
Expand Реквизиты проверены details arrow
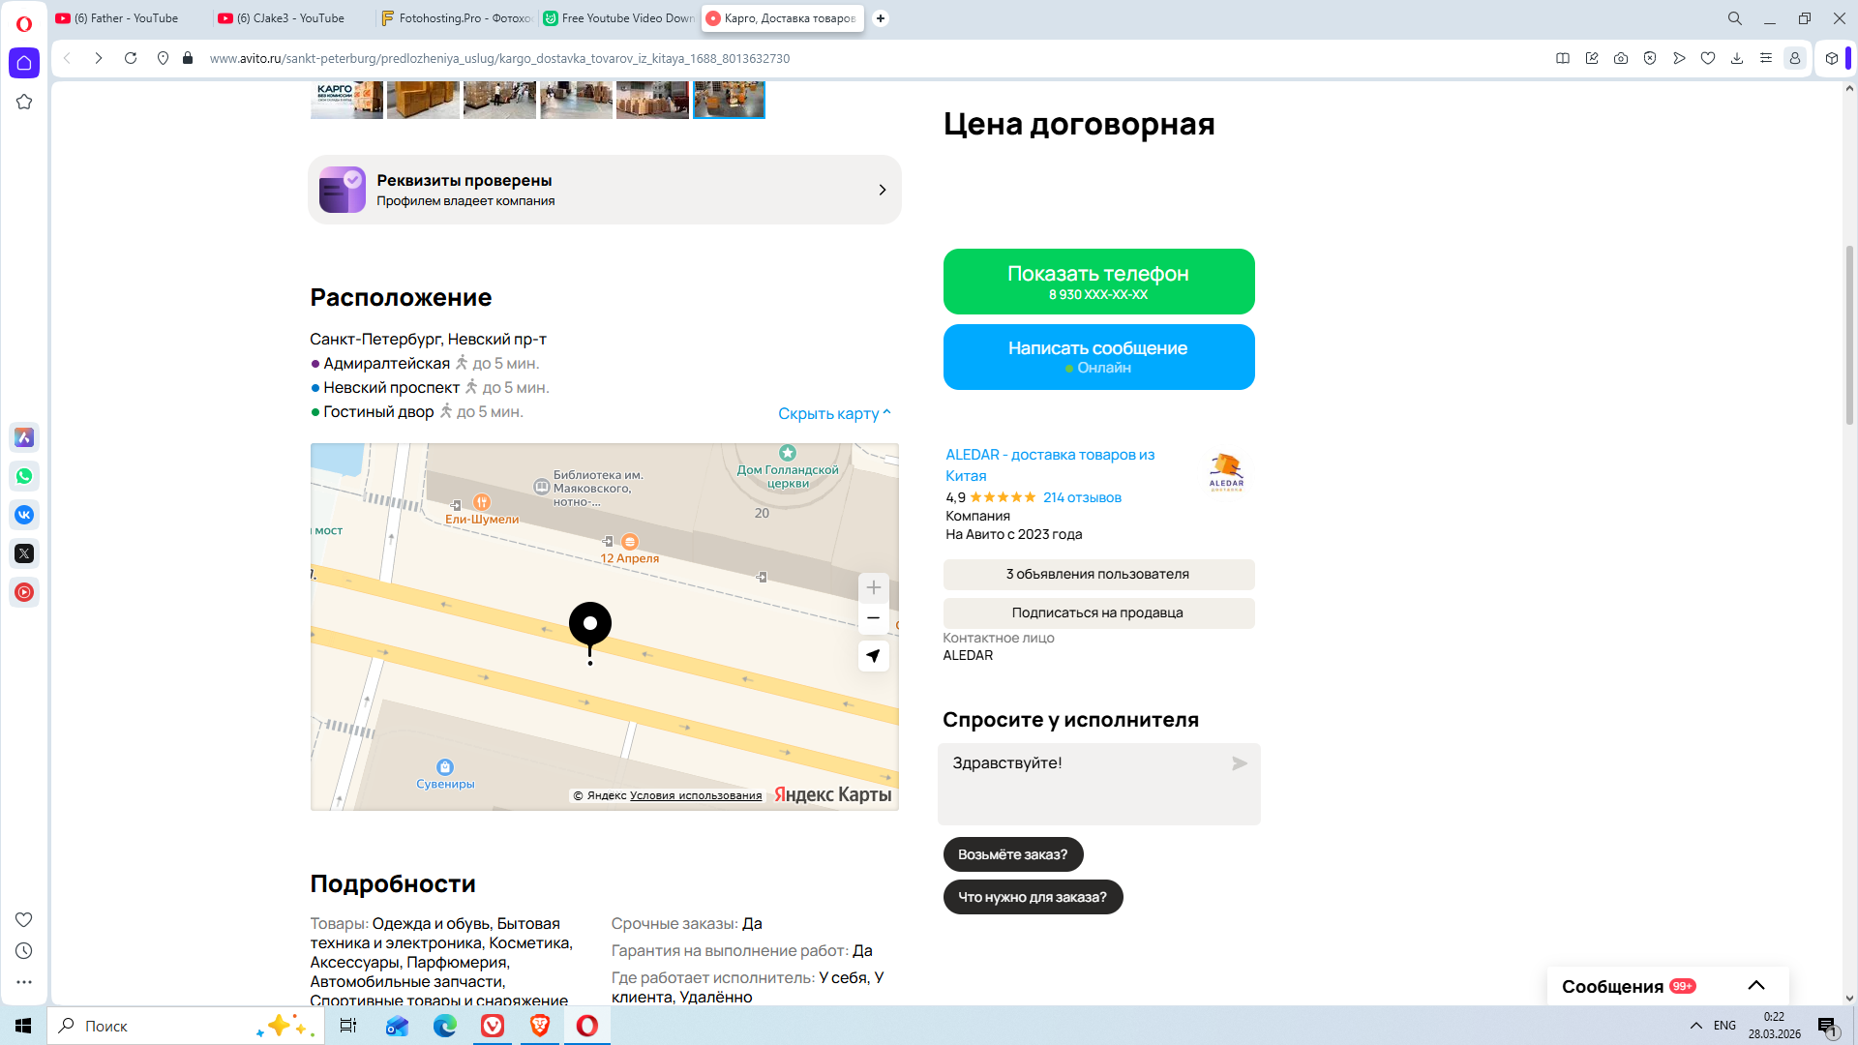882,190
